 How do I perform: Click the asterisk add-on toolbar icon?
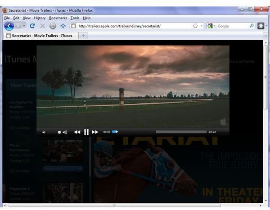point(261,26)
